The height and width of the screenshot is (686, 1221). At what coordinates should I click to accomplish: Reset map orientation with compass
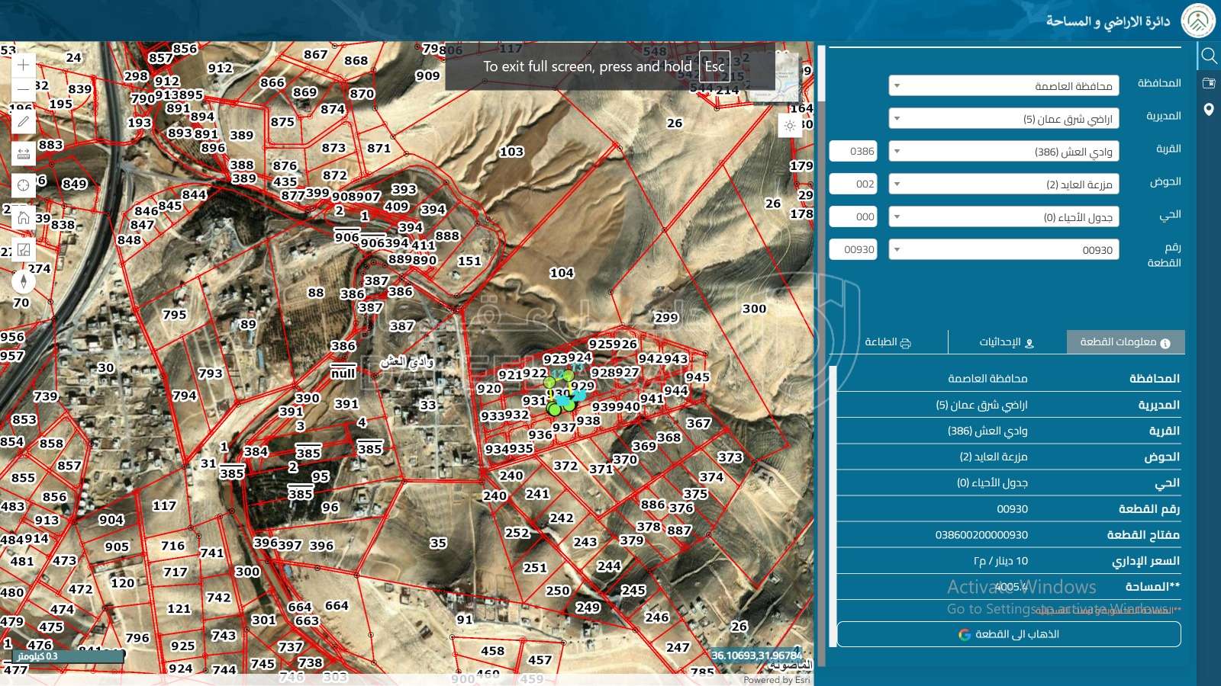24,281
